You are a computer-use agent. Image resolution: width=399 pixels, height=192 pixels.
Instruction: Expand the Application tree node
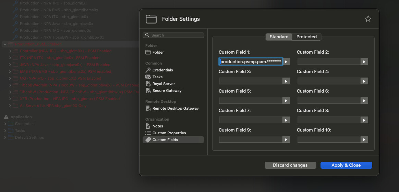point(5,117)
